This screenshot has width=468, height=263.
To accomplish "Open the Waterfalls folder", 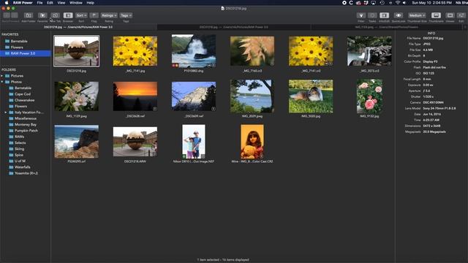I will 23,167.
